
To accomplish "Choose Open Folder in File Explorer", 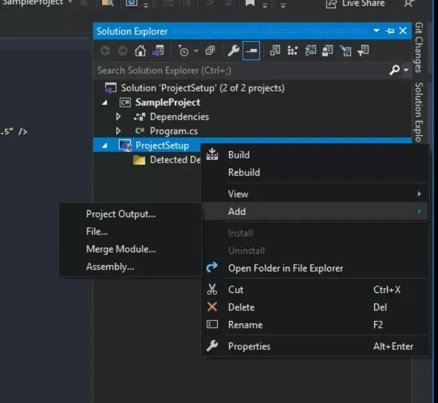I will [286, 269].
